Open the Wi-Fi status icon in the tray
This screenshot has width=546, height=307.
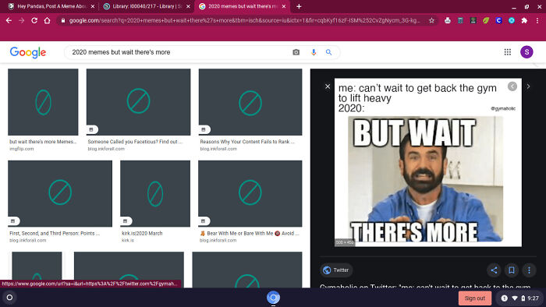[514, 298]
